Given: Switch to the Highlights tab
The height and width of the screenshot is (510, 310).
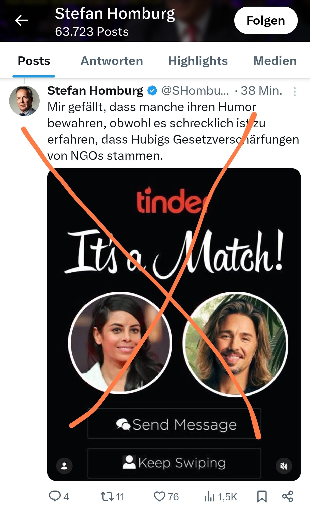Looking at the screenshot, I should tap(198, 61).
